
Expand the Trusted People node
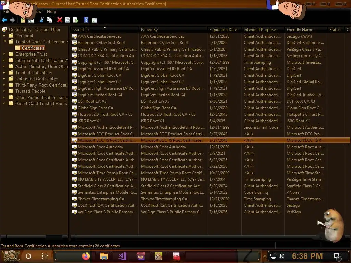[4, 91]
